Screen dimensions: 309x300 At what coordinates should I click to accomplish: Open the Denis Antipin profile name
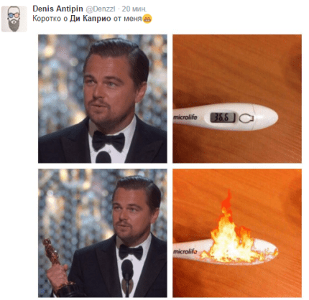(57, 9)
